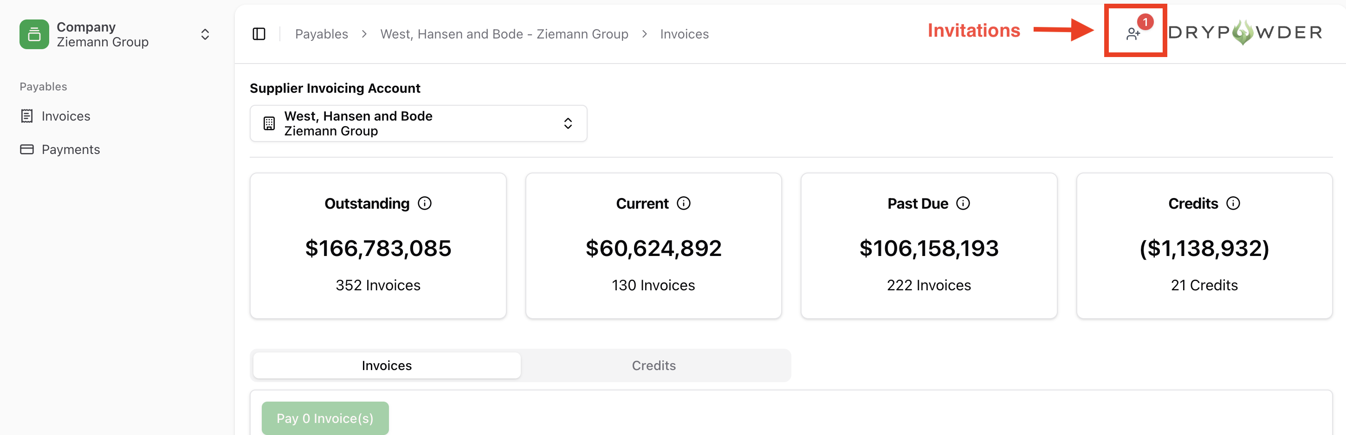
Task: Click the green Company logo icon
Action: coord(34,34)
